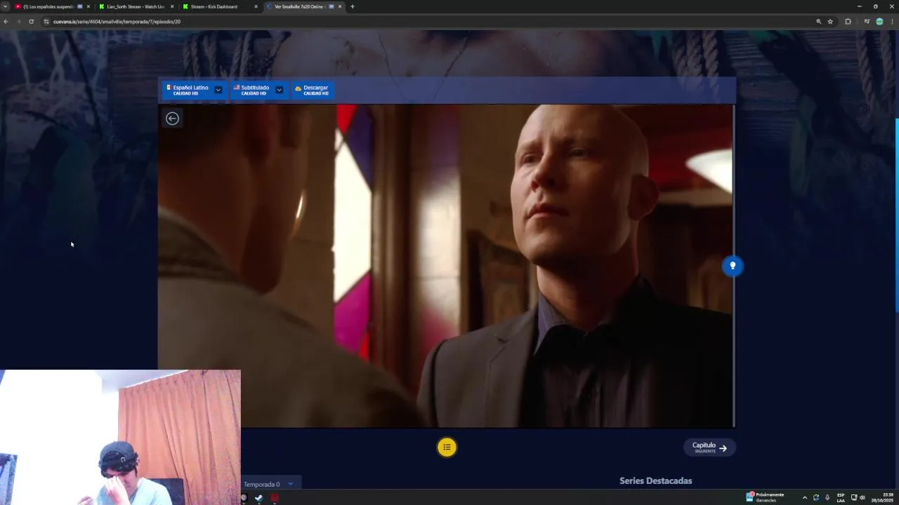Screen dimensions: 899x505
Task: Bookmark this page with the star icon
Action: pos(830,22)
